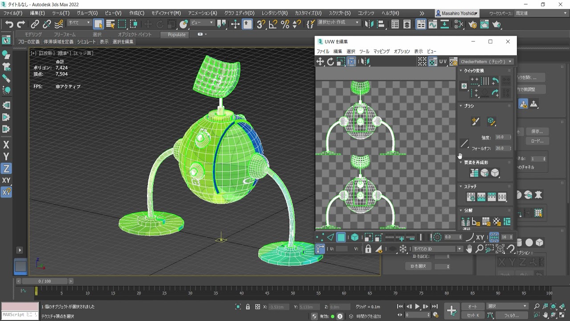Screen dimensions: 570x321
Task: Open the ビュー reference coordinate dropdown
Action: 203,22
